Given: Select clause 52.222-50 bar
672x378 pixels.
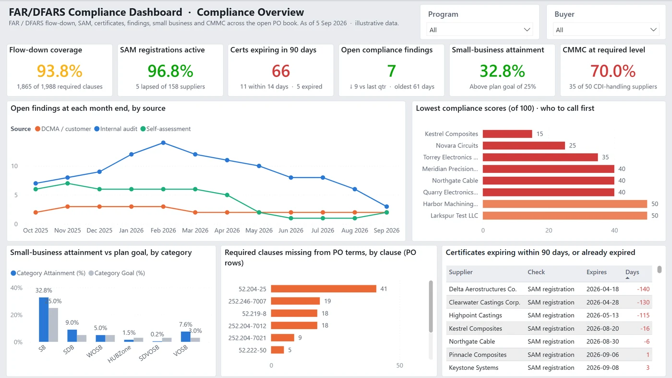Looking at the screenshot, I should click(x=277, y=350).
